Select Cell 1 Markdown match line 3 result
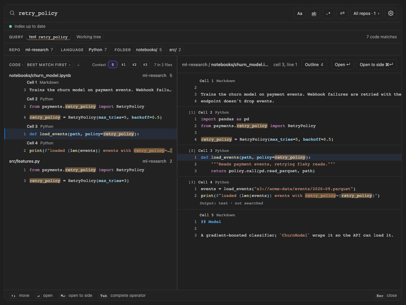This screenshot has height=305, width=406. [x=91, y=90]
